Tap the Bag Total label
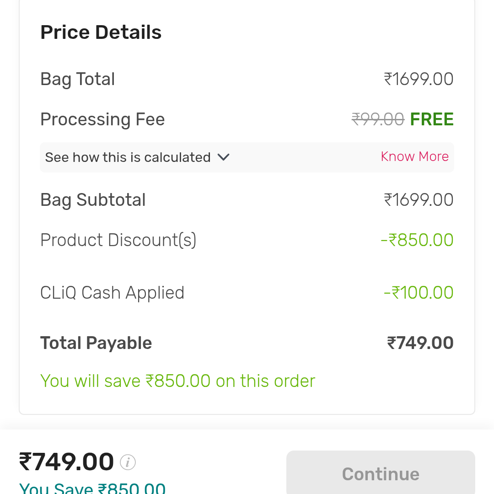 [x=77, y=79]
